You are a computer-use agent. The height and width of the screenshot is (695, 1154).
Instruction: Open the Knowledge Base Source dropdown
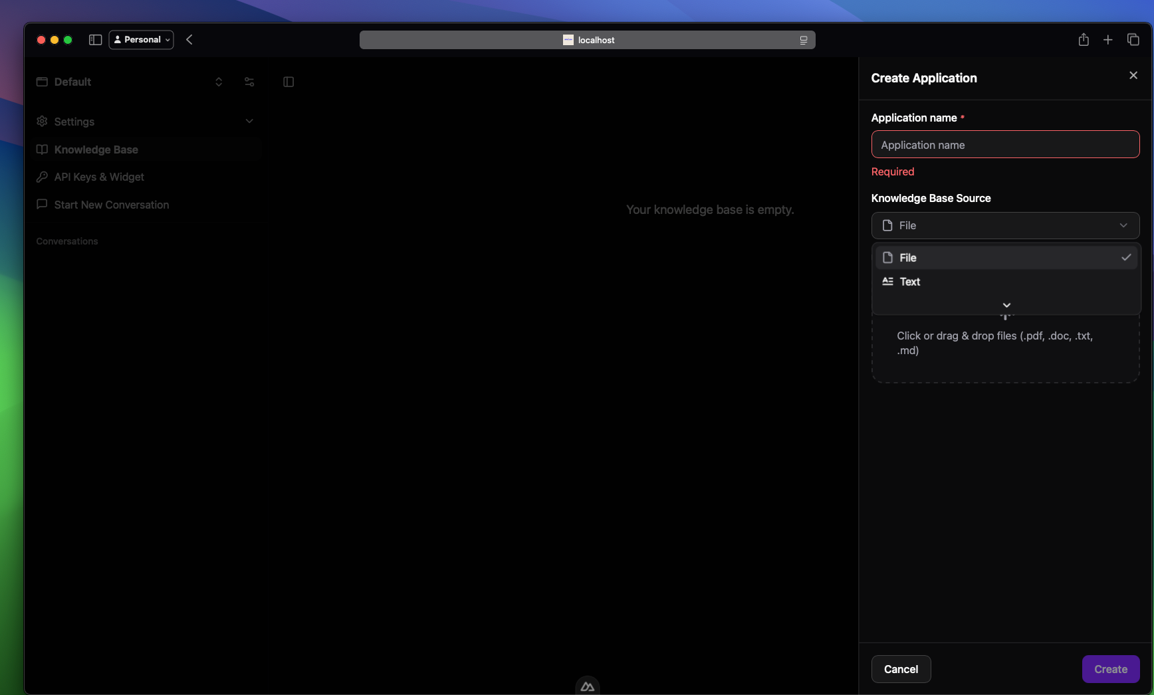[x=1004, y=225]
